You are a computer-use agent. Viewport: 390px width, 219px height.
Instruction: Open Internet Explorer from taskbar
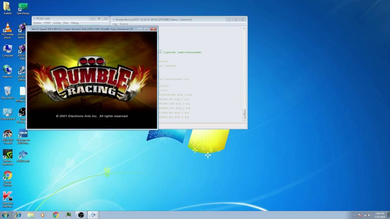tap(18, 215)
